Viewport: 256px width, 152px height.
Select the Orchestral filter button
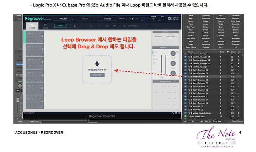click(236, 16)
